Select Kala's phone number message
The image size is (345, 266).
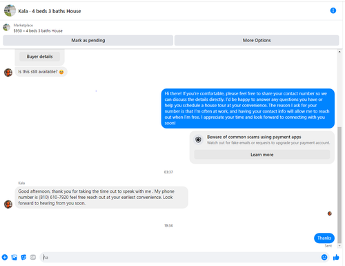coord(101,198)
